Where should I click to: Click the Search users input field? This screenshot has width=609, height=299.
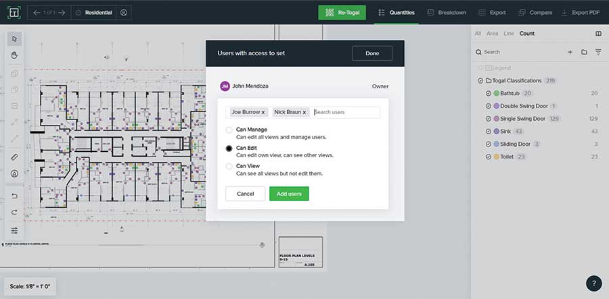[346, 112]
